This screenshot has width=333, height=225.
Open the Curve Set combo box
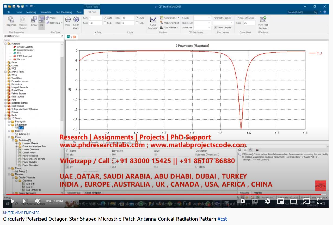pos(202,28)
